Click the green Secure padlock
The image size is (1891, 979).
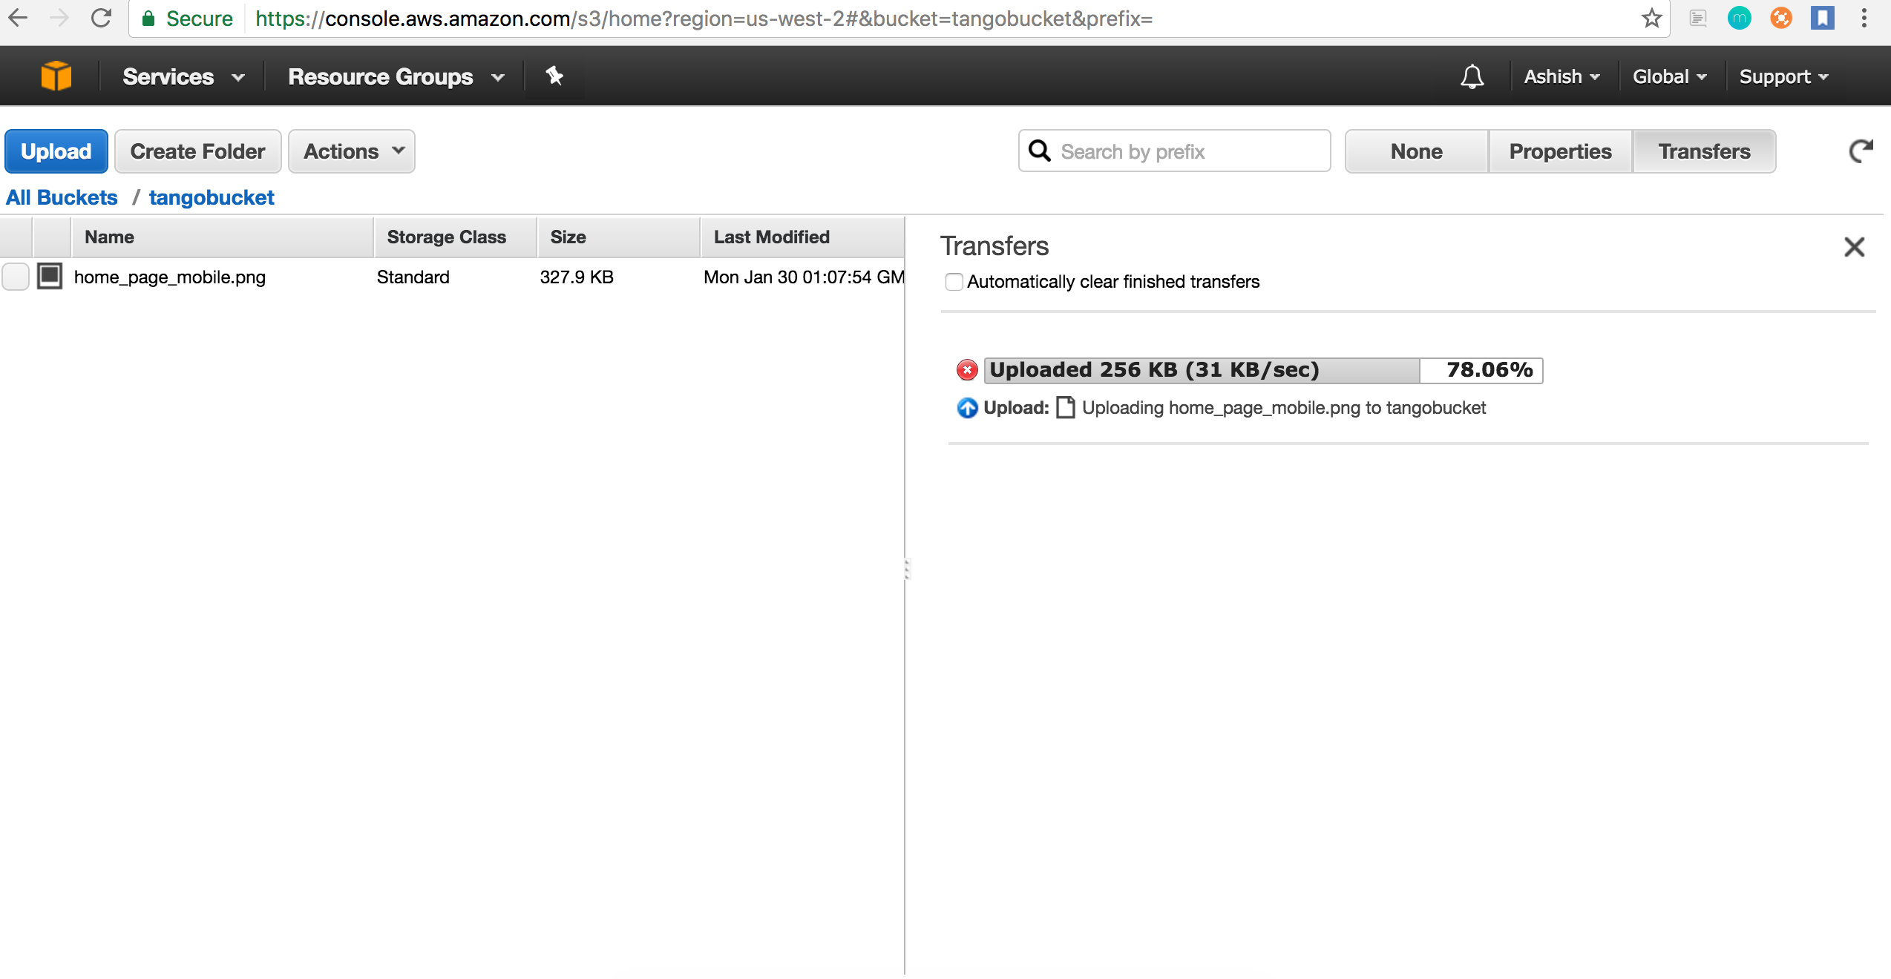pyautogui.click(x=148, y=19)
